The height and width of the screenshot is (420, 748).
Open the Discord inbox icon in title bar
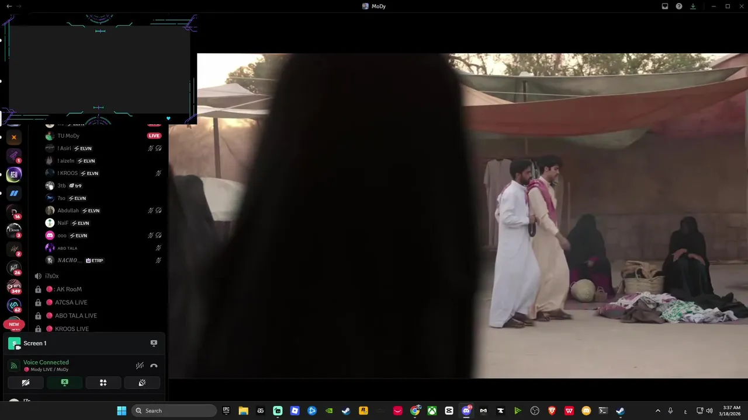[x=665, y=6]
